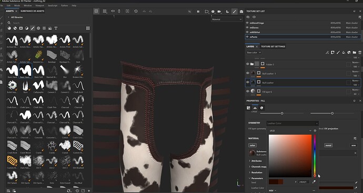Filter assets by text fonts icon
The image size is (363, 193).
pos(56,28)
